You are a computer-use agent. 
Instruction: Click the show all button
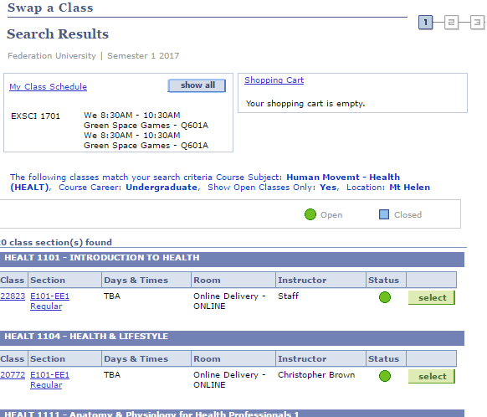click(197, 85)
